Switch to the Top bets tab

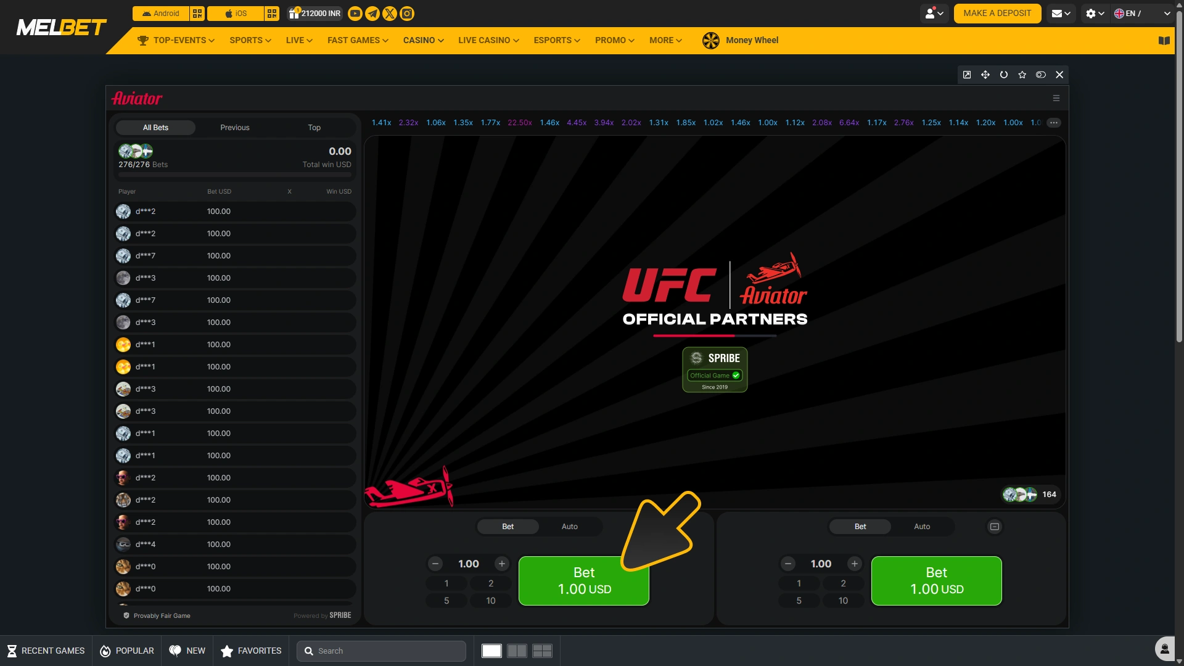click(314, 128)
